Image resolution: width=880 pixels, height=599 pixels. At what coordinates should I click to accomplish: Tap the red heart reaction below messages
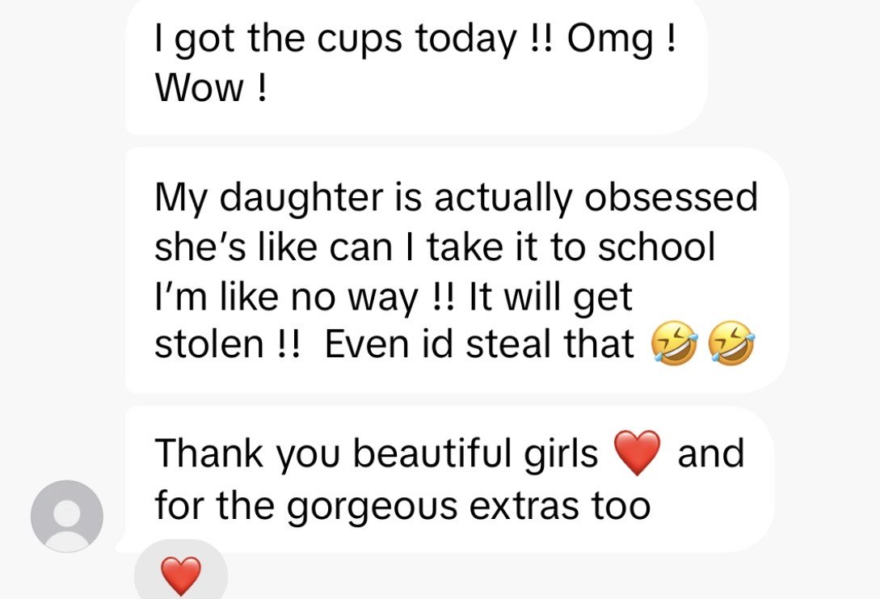tap(181, 576)
